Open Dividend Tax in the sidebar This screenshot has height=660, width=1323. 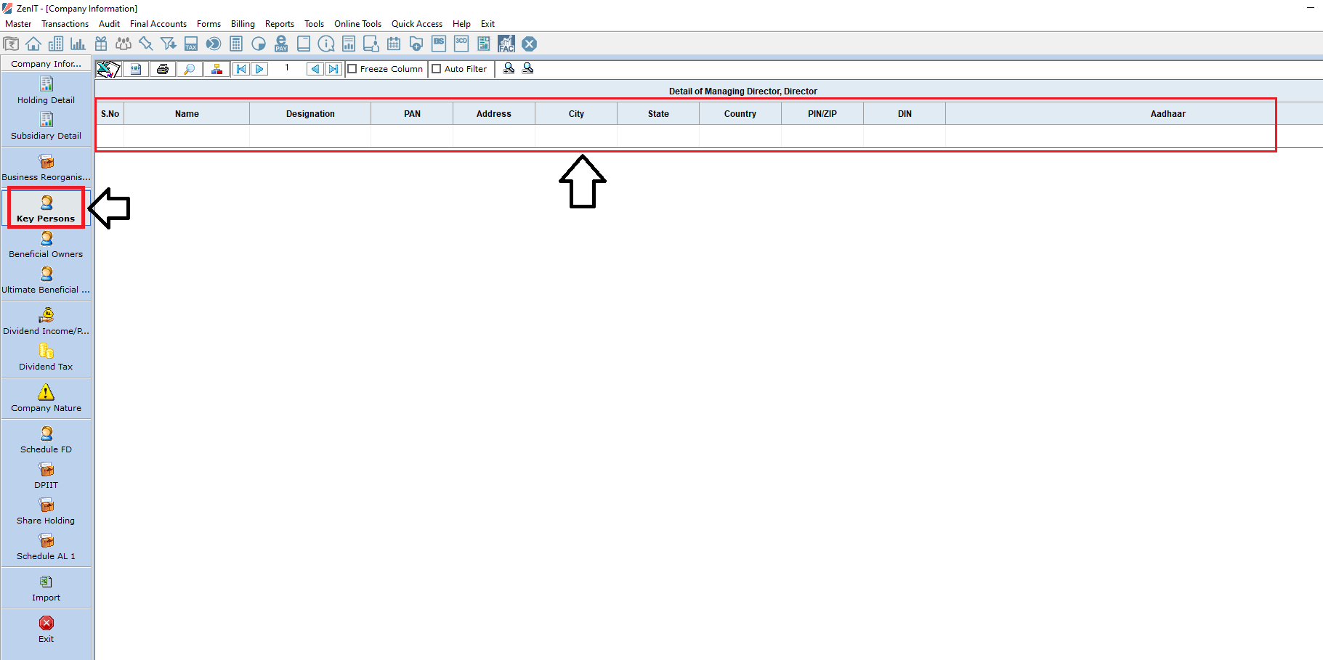click(46, 357)
